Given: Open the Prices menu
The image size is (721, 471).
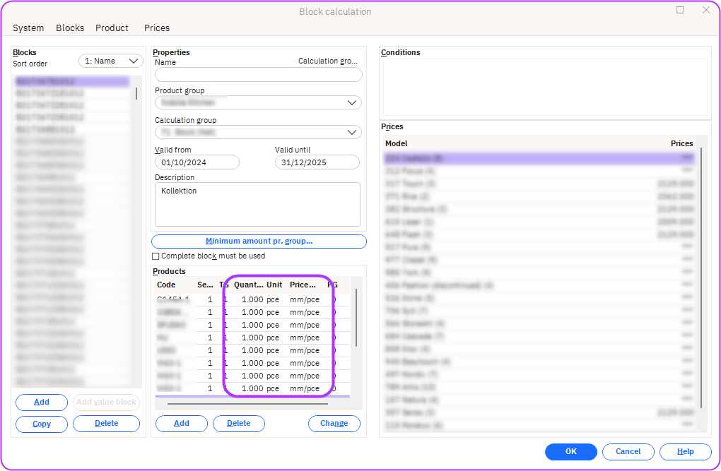Looking at the screenshot, I should click(157, 28).
